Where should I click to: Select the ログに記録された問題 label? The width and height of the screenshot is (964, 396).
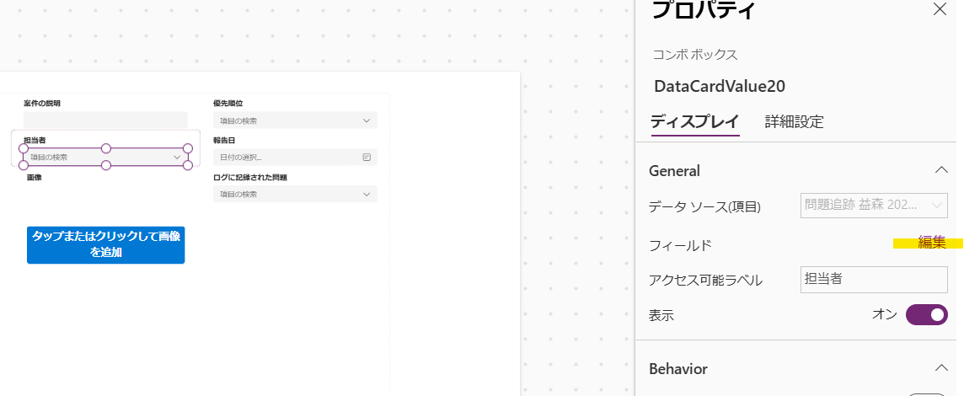[x=250, y=177]
